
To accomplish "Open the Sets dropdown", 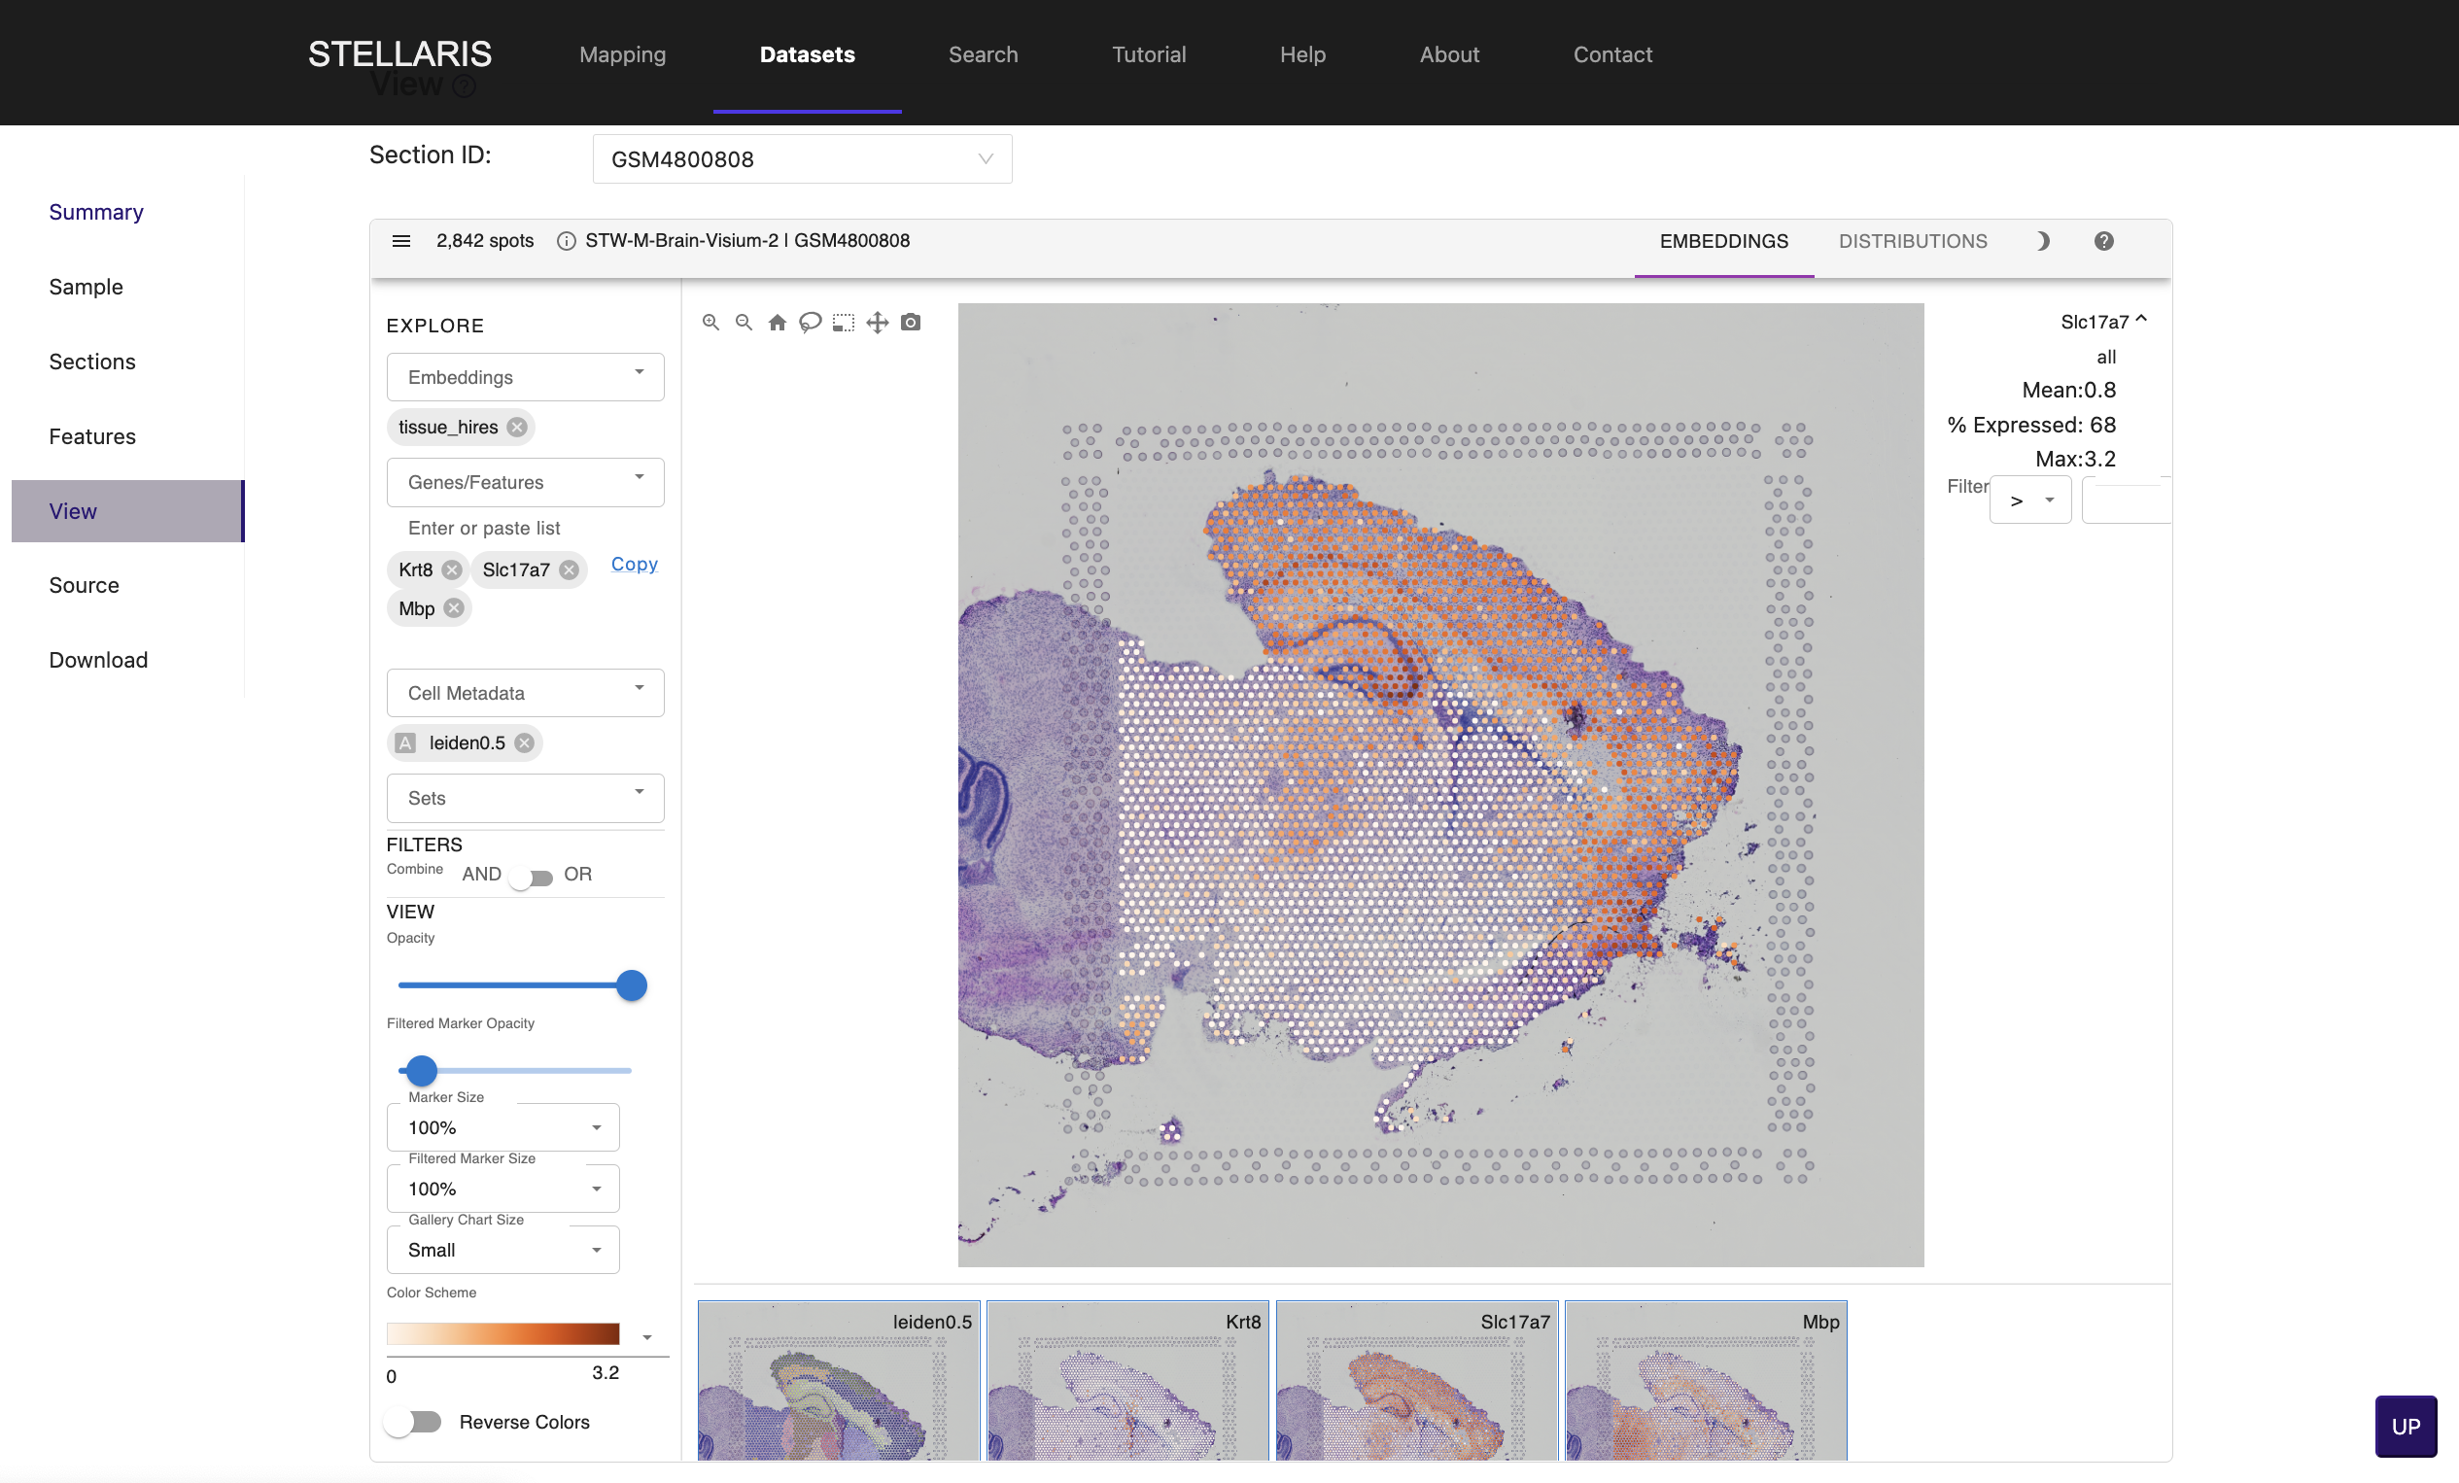I will [525, 799].
